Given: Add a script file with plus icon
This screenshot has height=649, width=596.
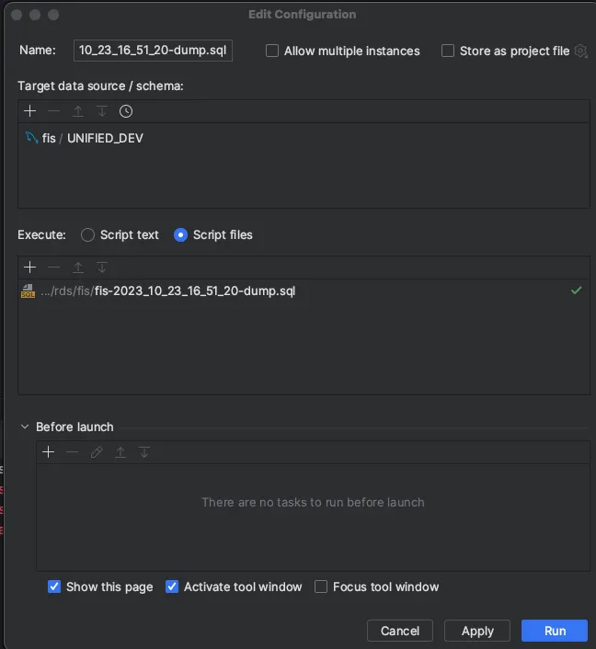Looking at the screenshot, I should pos(30,268).
